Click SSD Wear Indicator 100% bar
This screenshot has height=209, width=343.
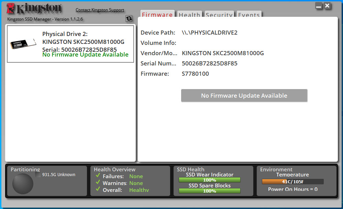pyautogui.click(x=210, y=180)
